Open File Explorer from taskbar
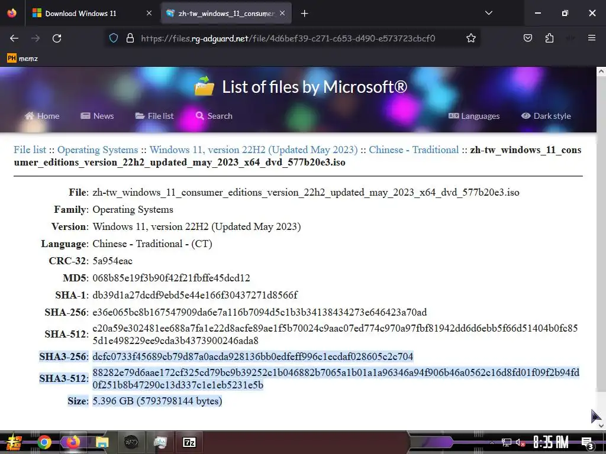Viewport: 606px width, 454px height. pos(102,442)
